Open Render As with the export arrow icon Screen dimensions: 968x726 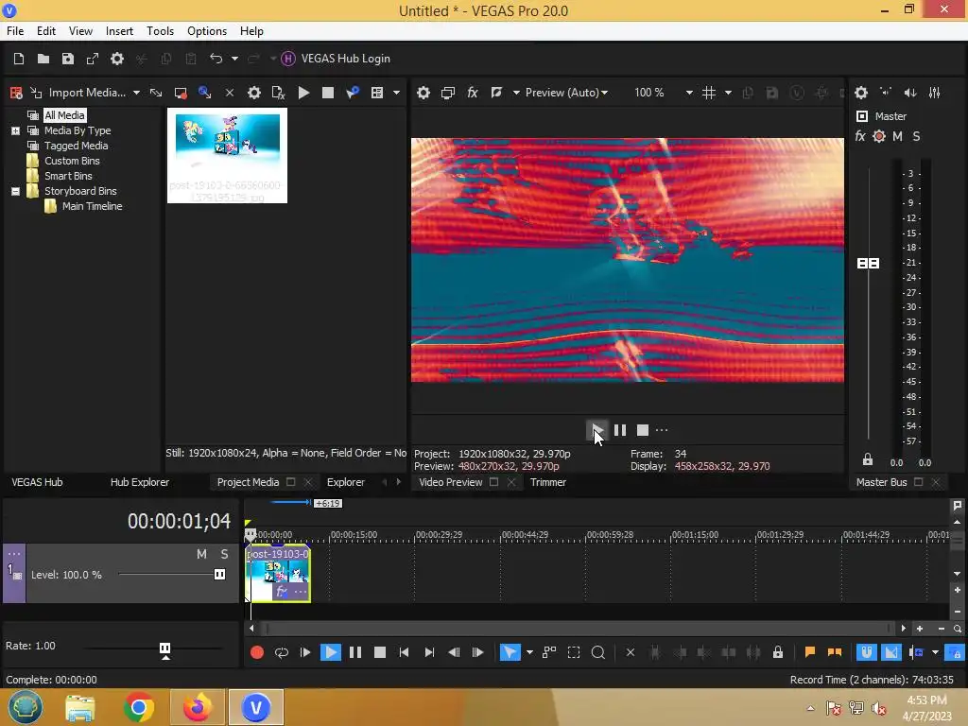click(93, 59)
